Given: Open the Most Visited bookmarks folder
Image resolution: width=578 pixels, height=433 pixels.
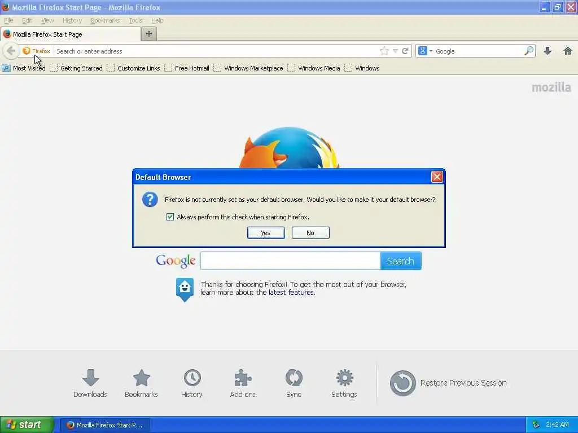Looking at the screenshot, I should [x=24, y=68].
